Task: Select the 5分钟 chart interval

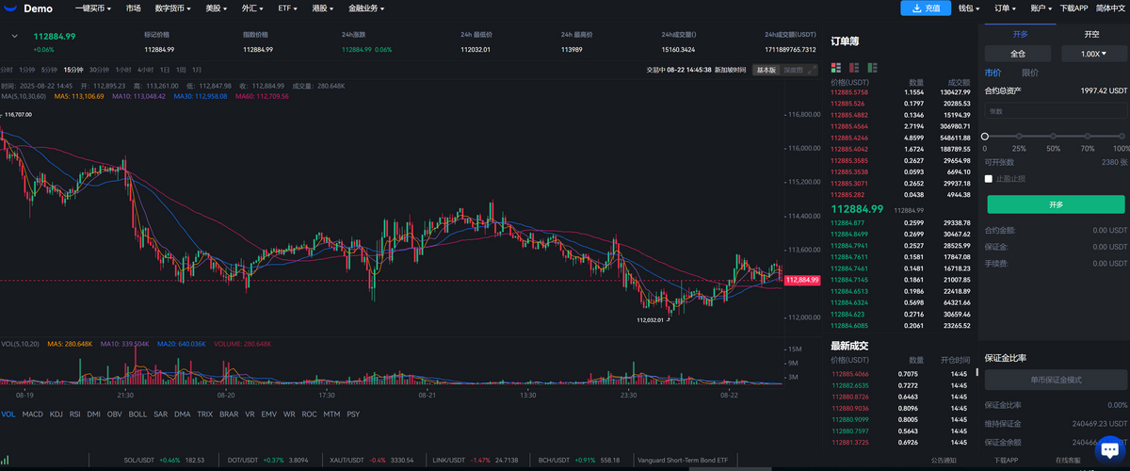Action: point(50,70)
